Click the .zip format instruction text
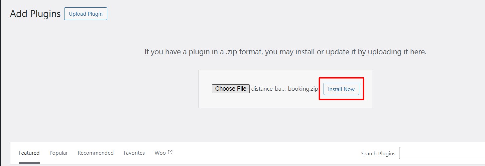Screen dimensions: 485x166 [285, 52]
